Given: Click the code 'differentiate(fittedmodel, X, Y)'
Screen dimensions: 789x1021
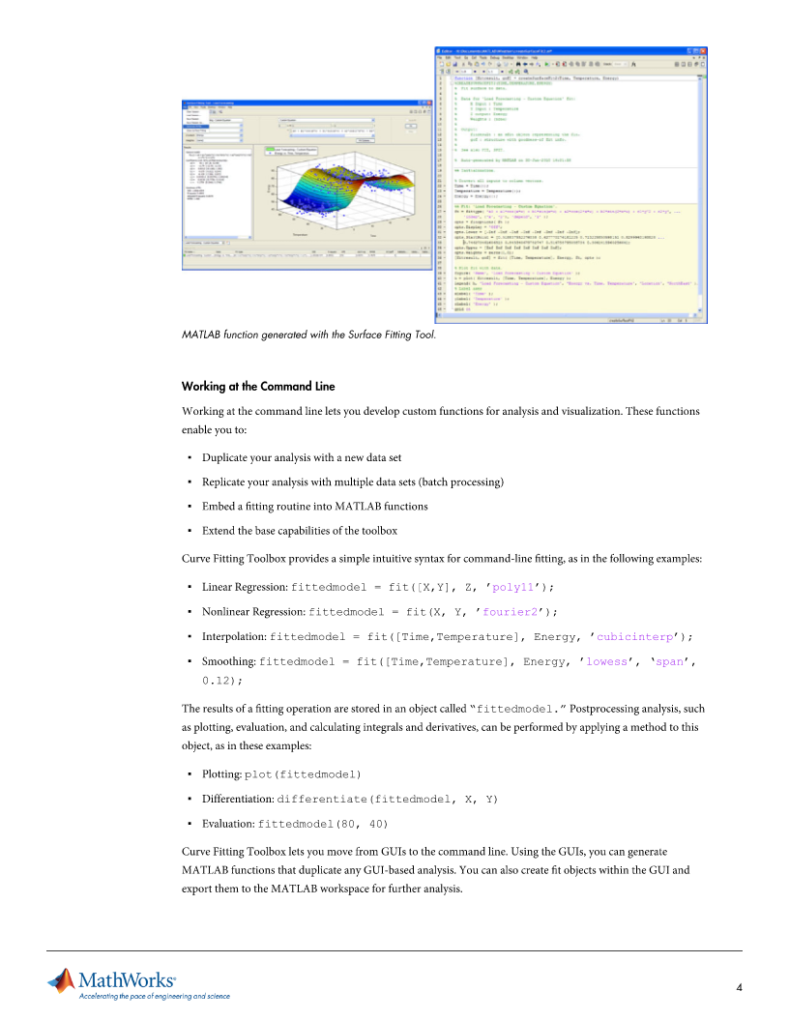Looking at the screenshot, I should click(x=388, y=800).
